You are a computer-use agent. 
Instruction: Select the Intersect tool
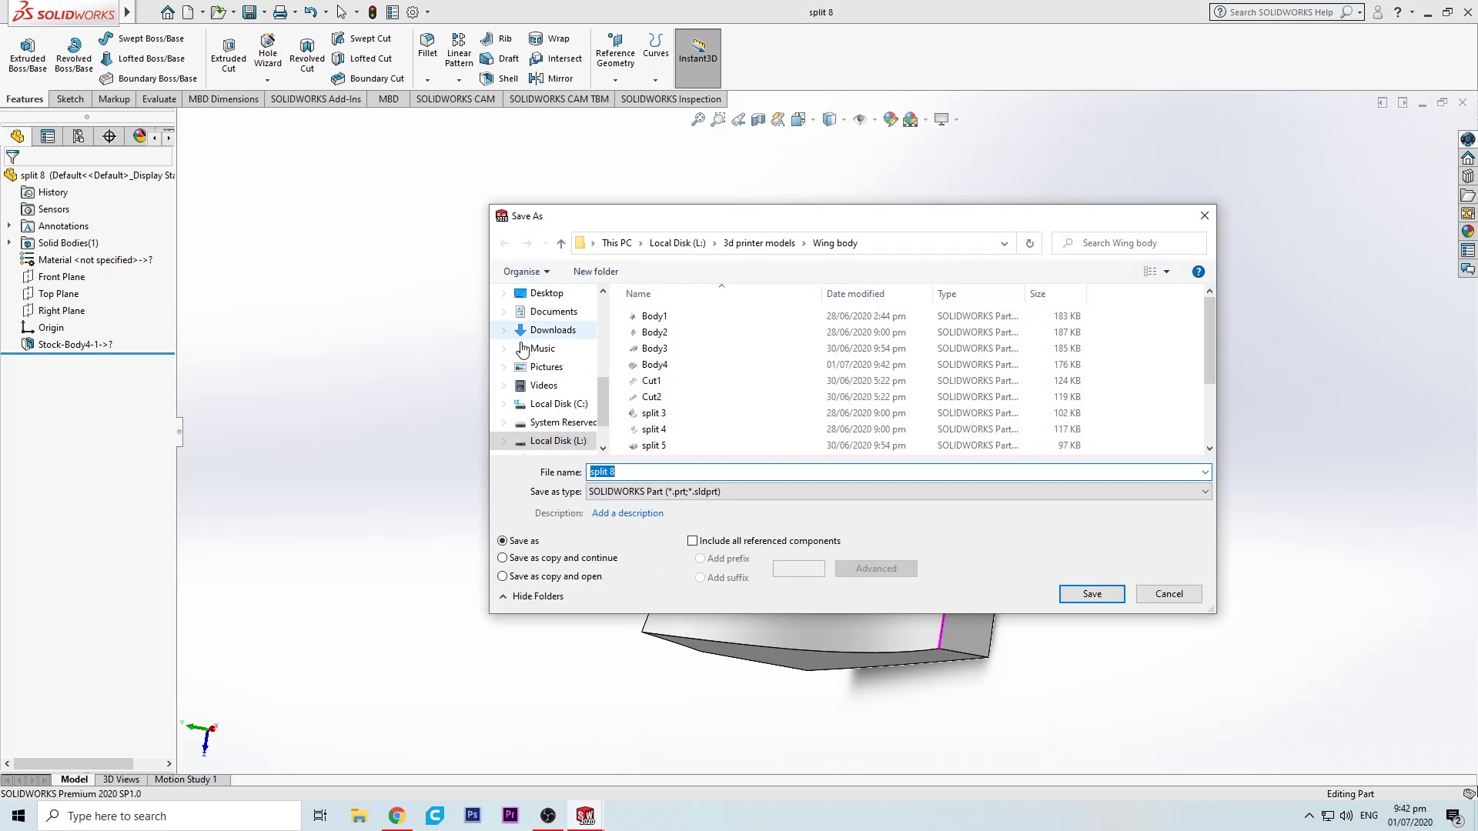[555, 58]
